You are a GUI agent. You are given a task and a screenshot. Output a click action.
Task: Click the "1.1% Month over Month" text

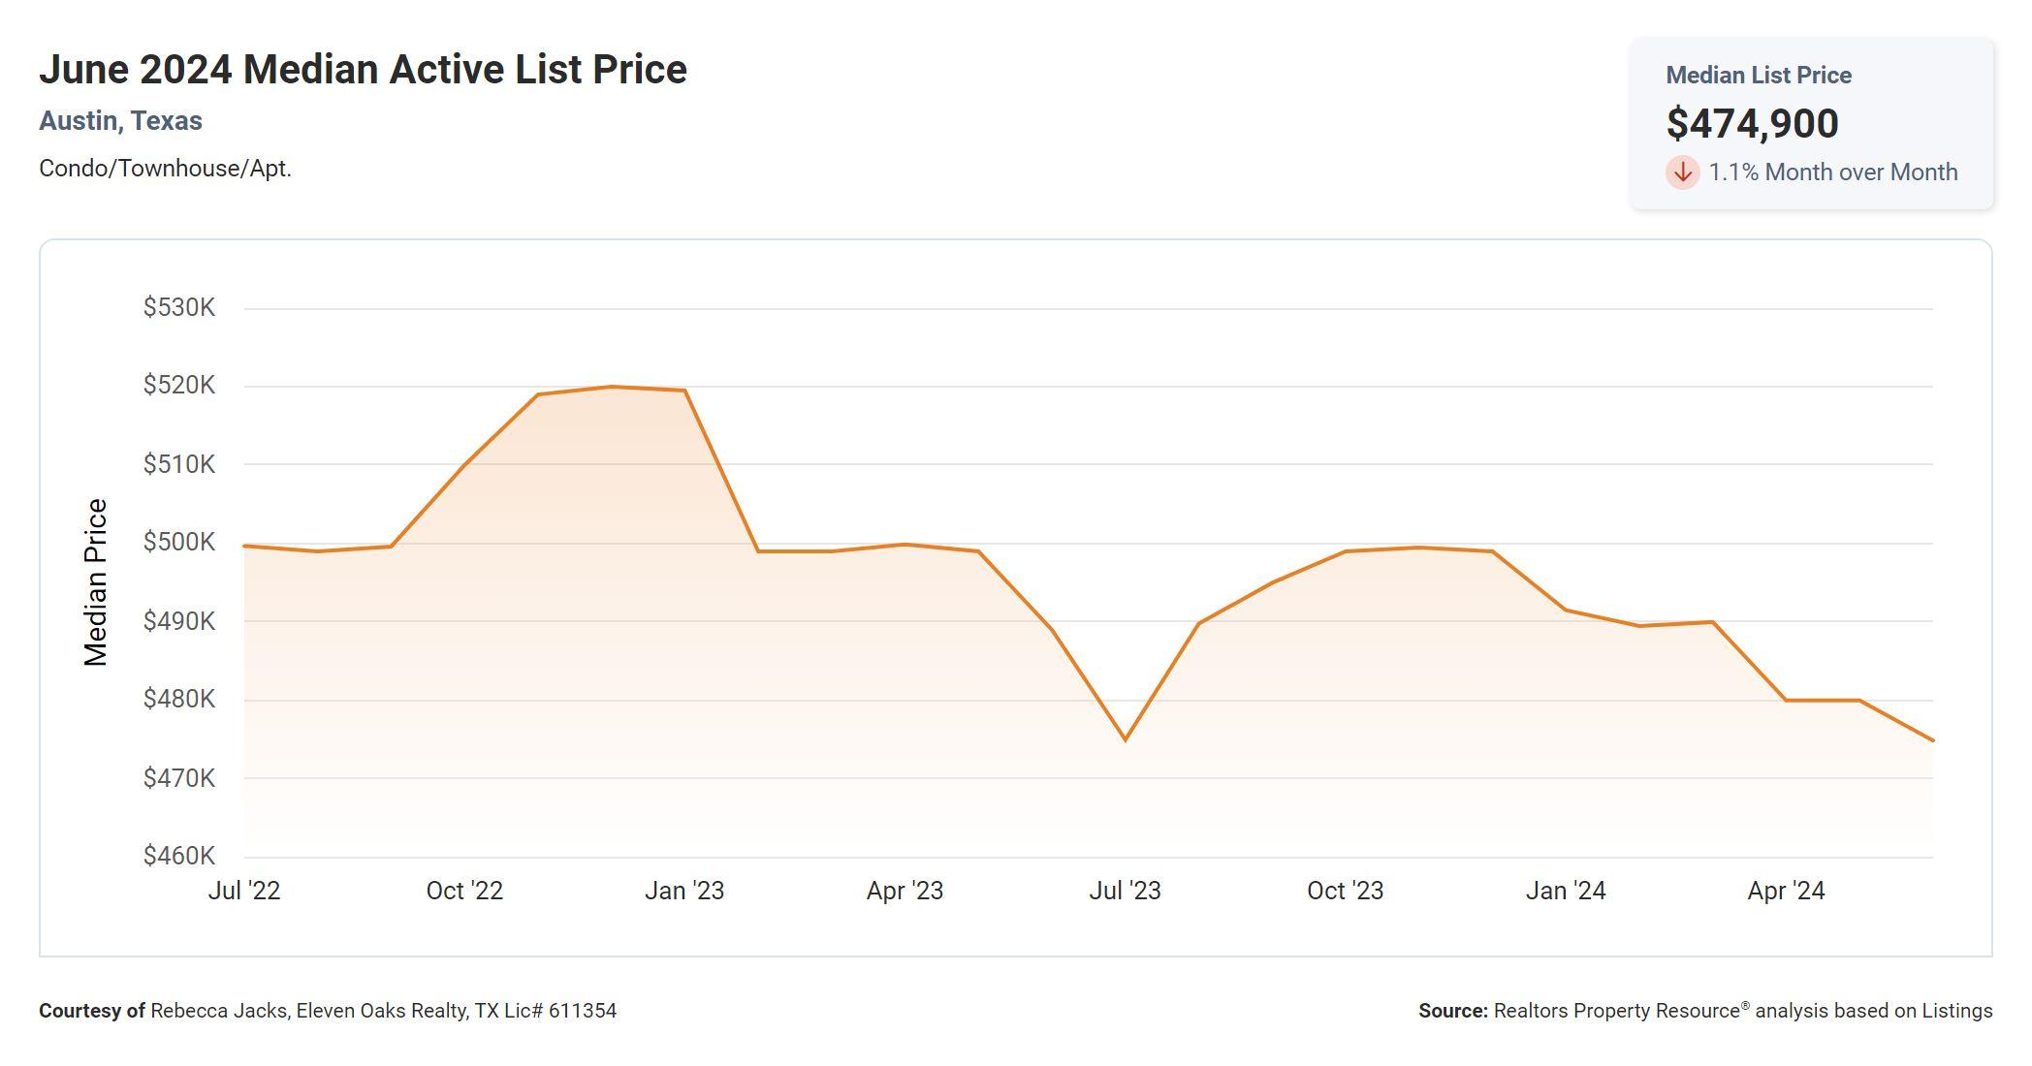pyautogui.click(x=1832, y=172)
